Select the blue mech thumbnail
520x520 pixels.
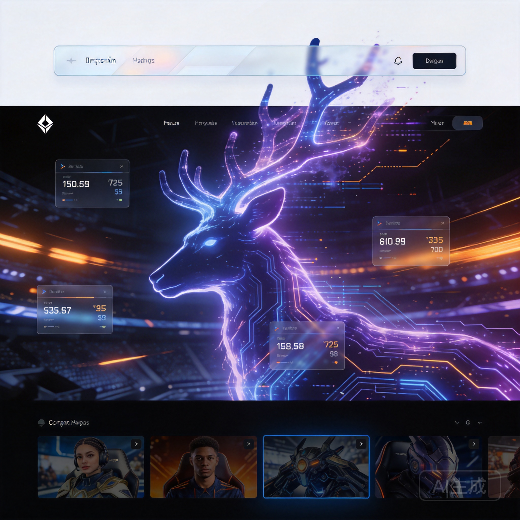[316, 467]
